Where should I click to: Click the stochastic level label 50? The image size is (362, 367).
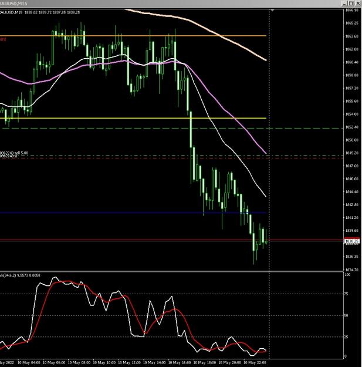click(346, 315)
